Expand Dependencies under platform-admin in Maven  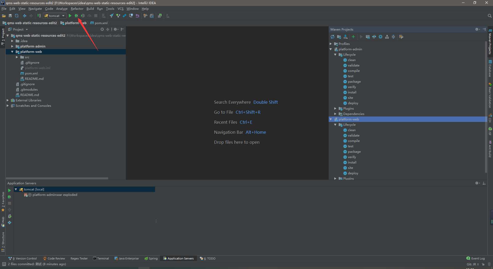[x=335, y=114]
